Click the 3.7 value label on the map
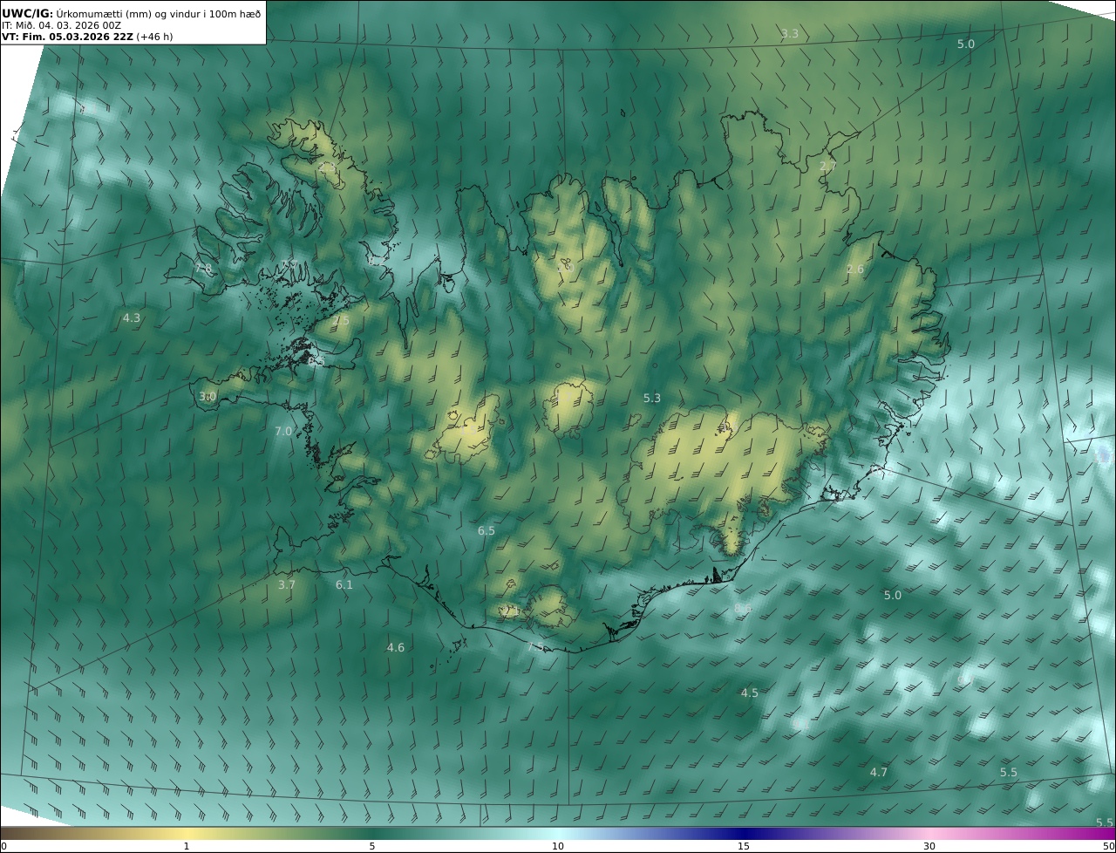The height and width of the screenshot is (853, 1116). tap(287, 585)
